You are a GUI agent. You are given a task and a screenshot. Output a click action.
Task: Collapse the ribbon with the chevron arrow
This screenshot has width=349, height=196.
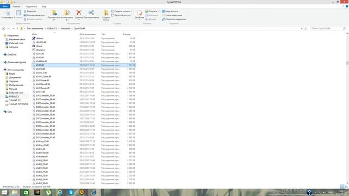point(343,6)
